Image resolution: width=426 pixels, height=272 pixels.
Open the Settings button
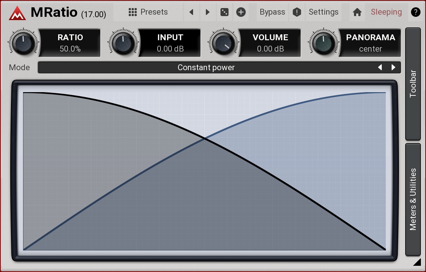[323, 12]
